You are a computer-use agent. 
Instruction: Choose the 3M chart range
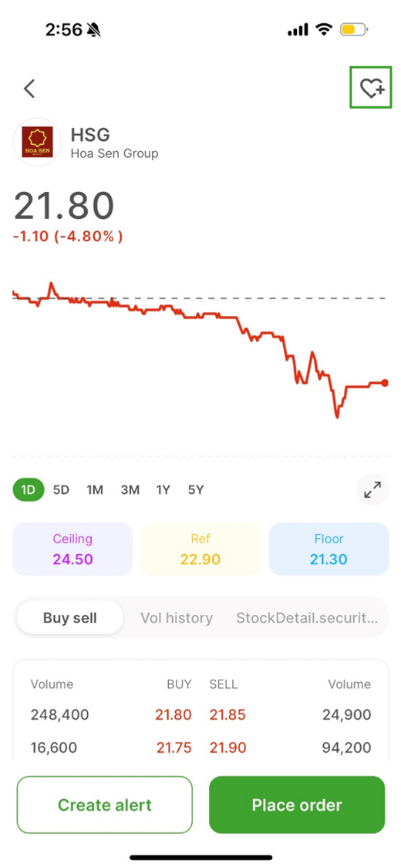(130, 490)
